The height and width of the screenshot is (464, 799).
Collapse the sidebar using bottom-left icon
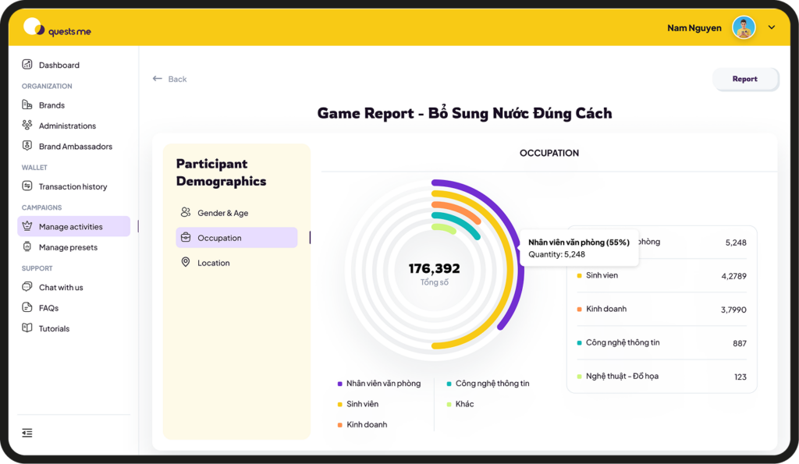27,433
